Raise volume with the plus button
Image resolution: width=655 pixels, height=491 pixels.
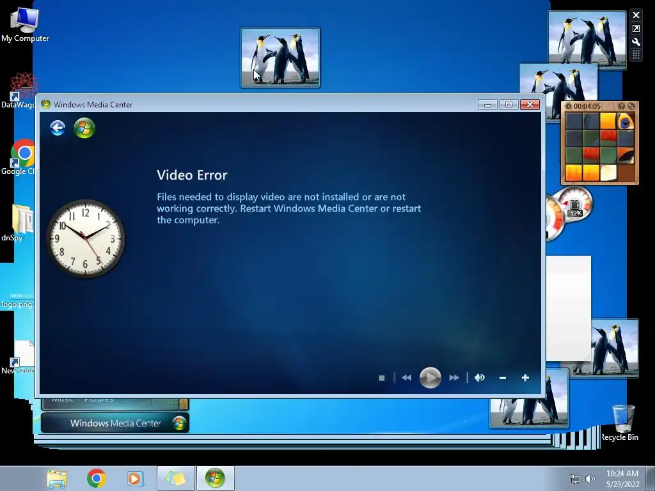coord(525,378)
